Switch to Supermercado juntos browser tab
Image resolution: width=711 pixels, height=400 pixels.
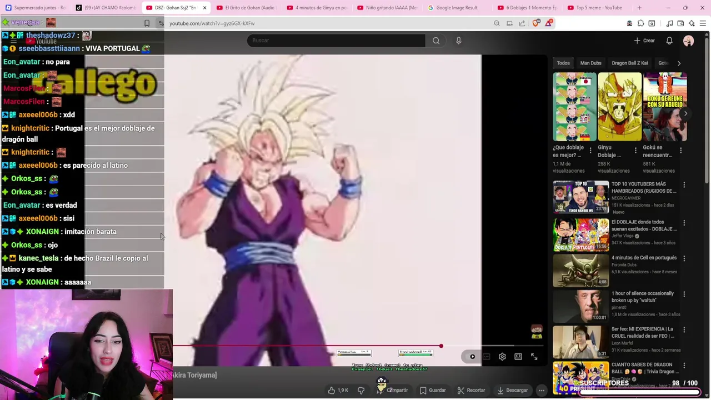pyautogui.click(x=36, y=8)
